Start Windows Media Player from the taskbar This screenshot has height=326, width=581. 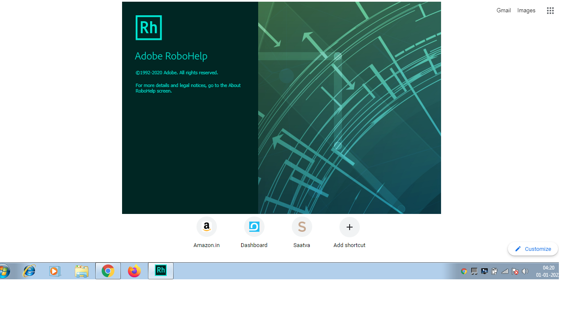pyautogui.click(x=55, y=270)
